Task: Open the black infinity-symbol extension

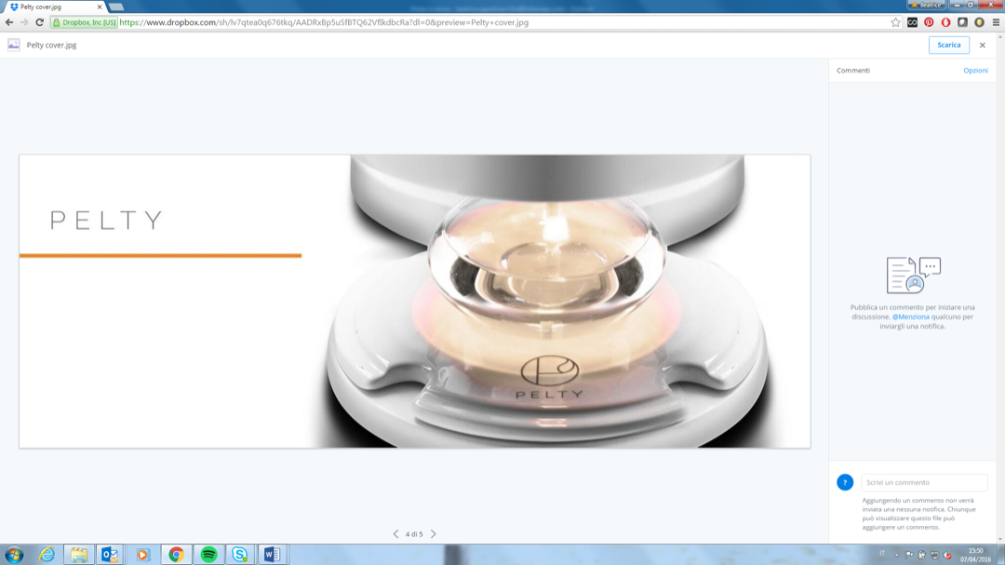Action: click(912, 22)
